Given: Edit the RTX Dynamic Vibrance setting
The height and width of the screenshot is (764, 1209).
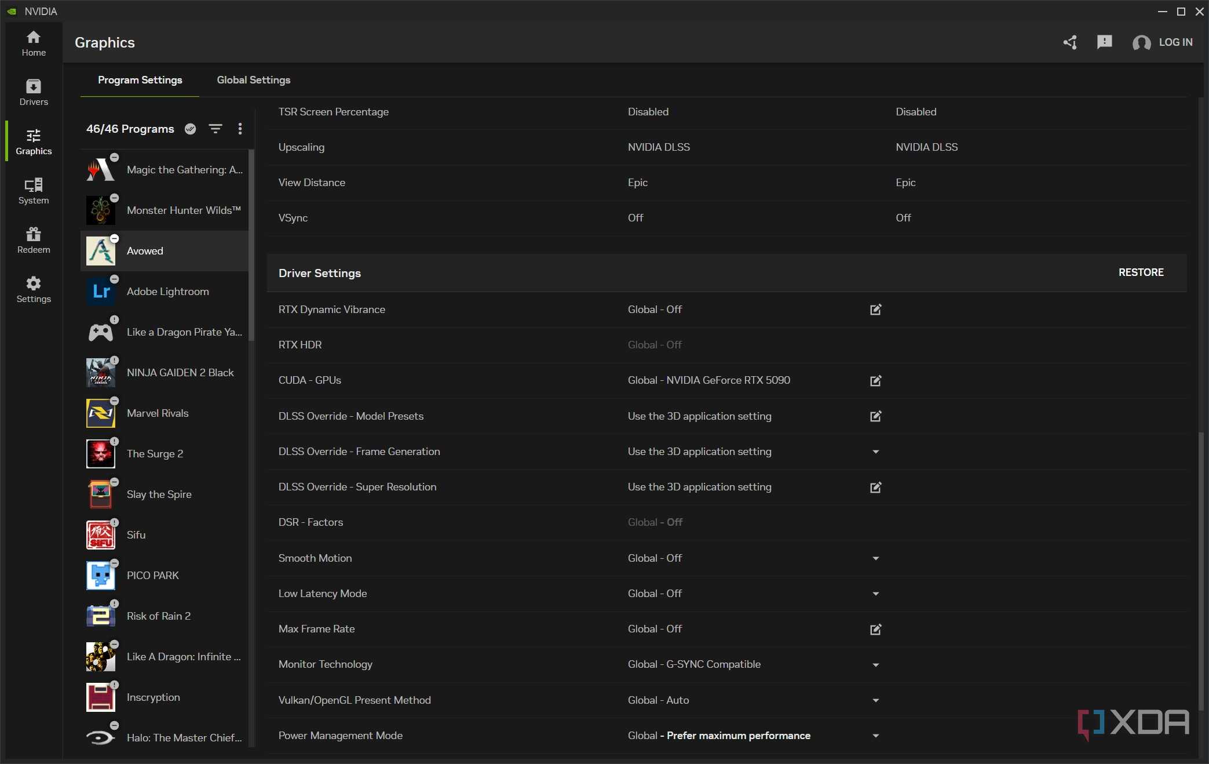Looking at the screenshot, I should click(876, 310).
